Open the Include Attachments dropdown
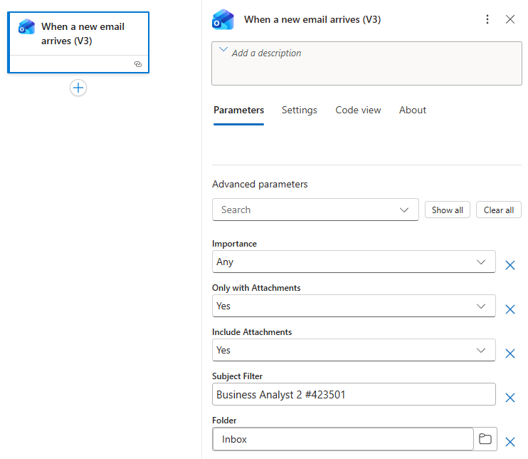Viewport: 528px width, 459px height. coord(354,350)
